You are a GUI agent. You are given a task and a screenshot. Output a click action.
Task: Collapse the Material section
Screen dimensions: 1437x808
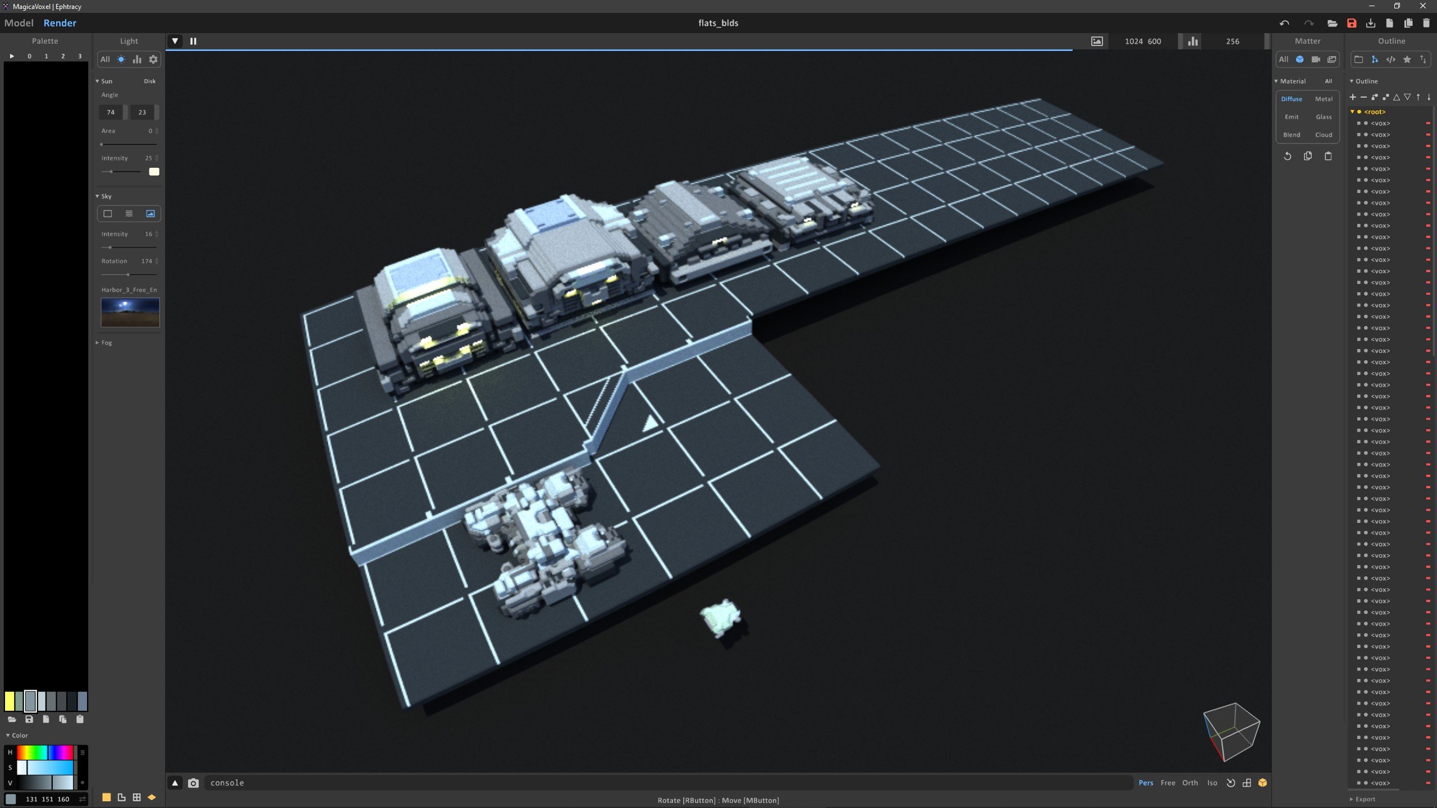[x=1276, y=81]
